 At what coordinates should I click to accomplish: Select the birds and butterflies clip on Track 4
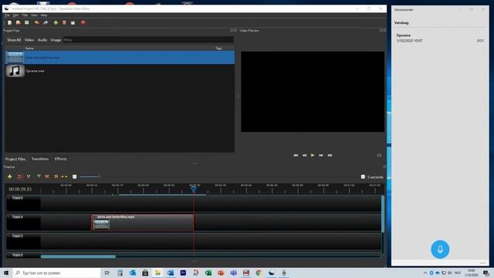142,222
